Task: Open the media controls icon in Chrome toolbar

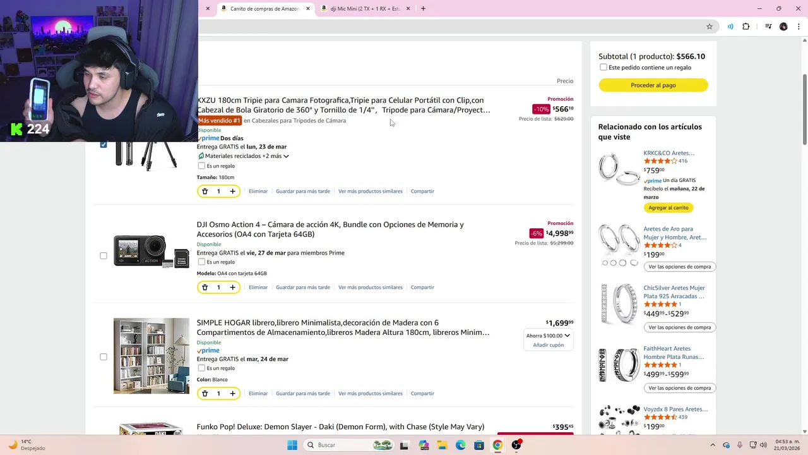Action: click(768, 27)
